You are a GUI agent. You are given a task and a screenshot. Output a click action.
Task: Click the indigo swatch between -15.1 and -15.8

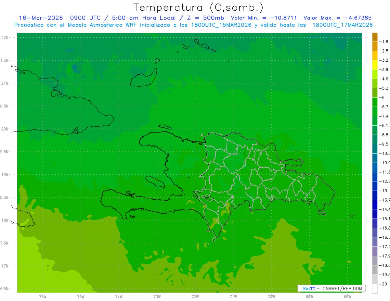pyautogui.click(x=375, y=223)
